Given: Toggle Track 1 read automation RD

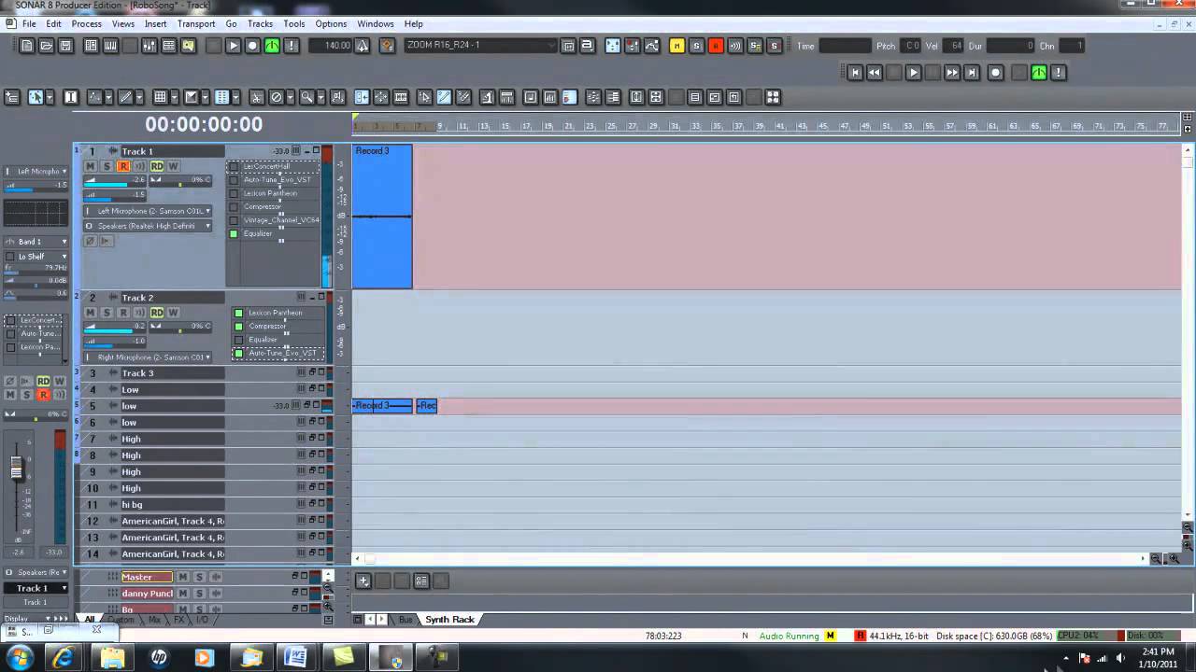Looking at the screenshot, I should 157,166.
